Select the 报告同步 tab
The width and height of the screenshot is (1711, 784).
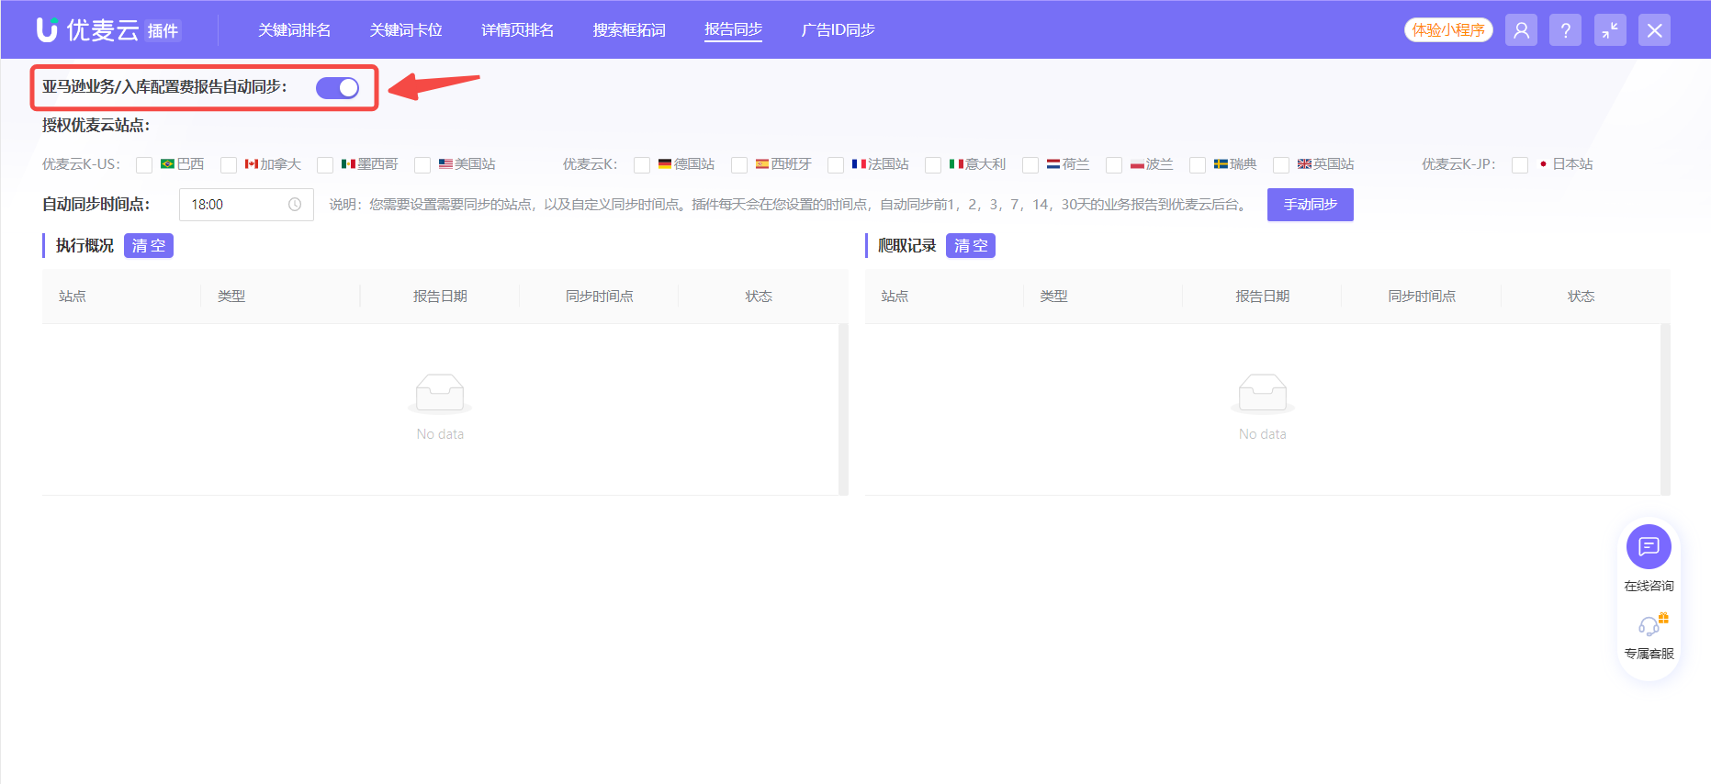(x=733, y=30)
